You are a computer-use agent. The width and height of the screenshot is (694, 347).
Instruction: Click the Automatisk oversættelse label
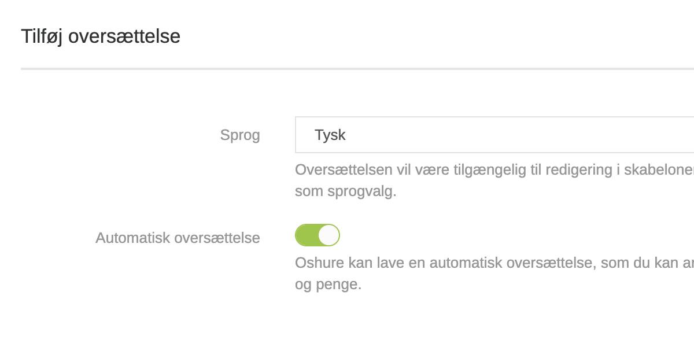pos(178,238)
